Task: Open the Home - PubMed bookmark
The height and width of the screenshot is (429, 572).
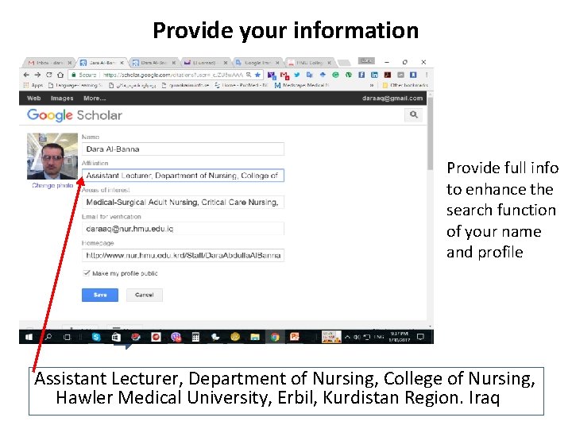Action: point(242,85)
